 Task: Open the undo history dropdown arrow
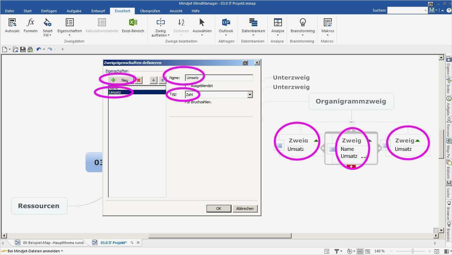pyautogui.click(x=44, y=49)
